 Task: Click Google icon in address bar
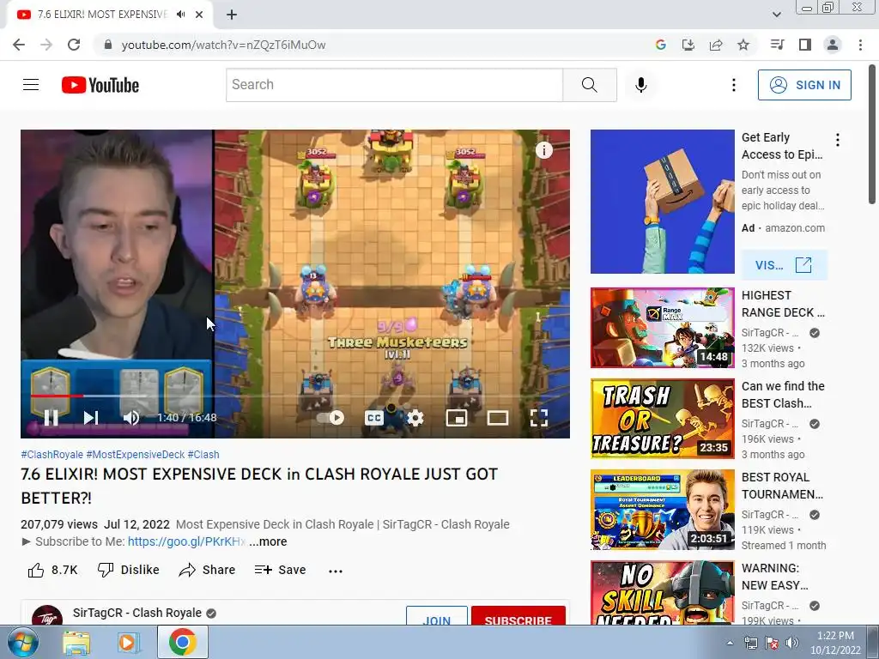tap(660, 45)
